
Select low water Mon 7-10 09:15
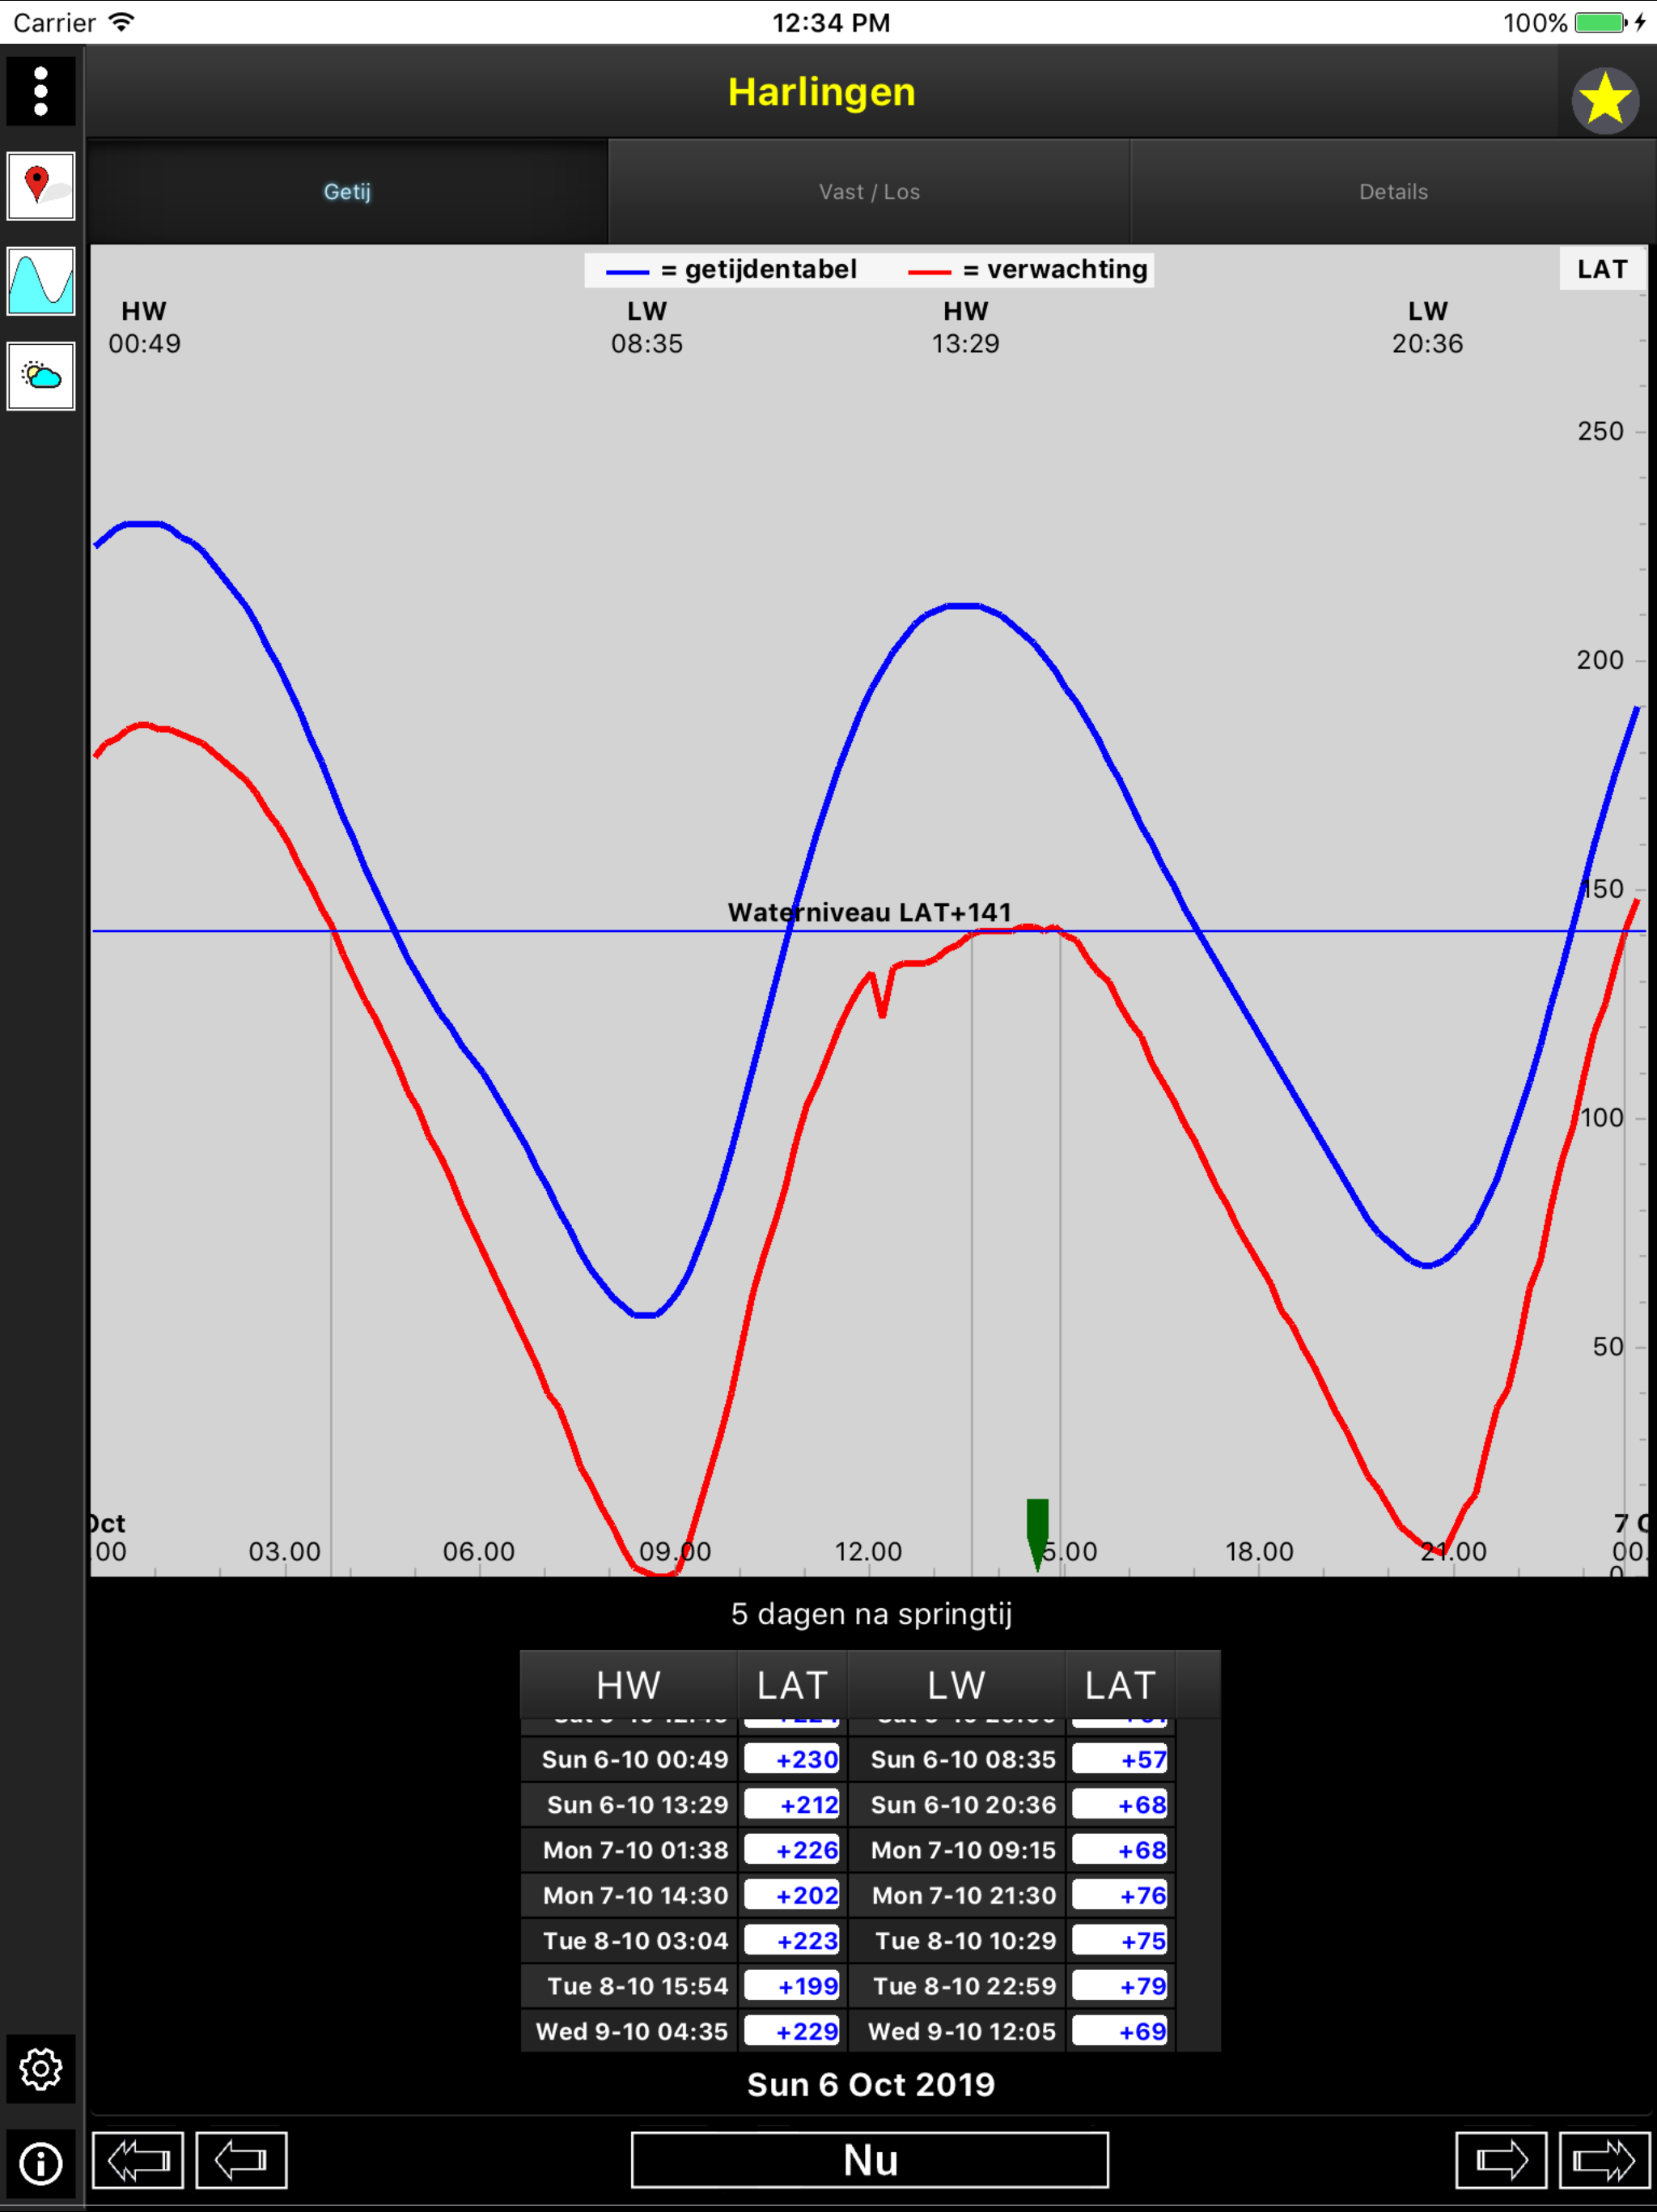pyautogui.click(x=957, y=1850)
